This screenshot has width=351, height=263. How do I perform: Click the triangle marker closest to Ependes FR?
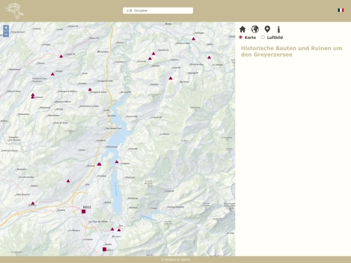pyautogui.click(x=153, y=54)
